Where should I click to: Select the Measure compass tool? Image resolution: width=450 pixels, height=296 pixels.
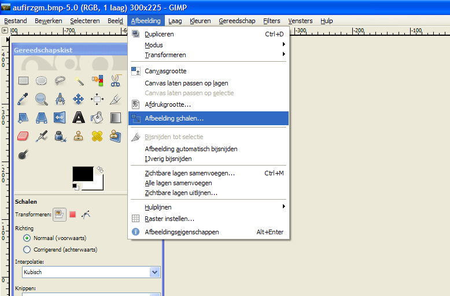tap(60, 99)
